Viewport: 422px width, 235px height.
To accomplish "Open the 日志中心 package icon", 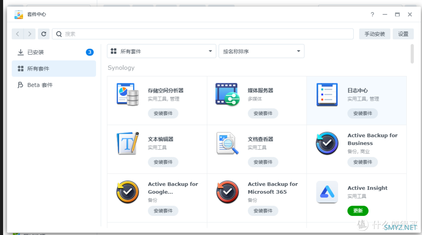I will tap(327, 94).
